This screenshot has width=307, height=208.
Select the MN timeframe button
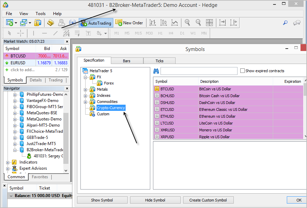204,33
